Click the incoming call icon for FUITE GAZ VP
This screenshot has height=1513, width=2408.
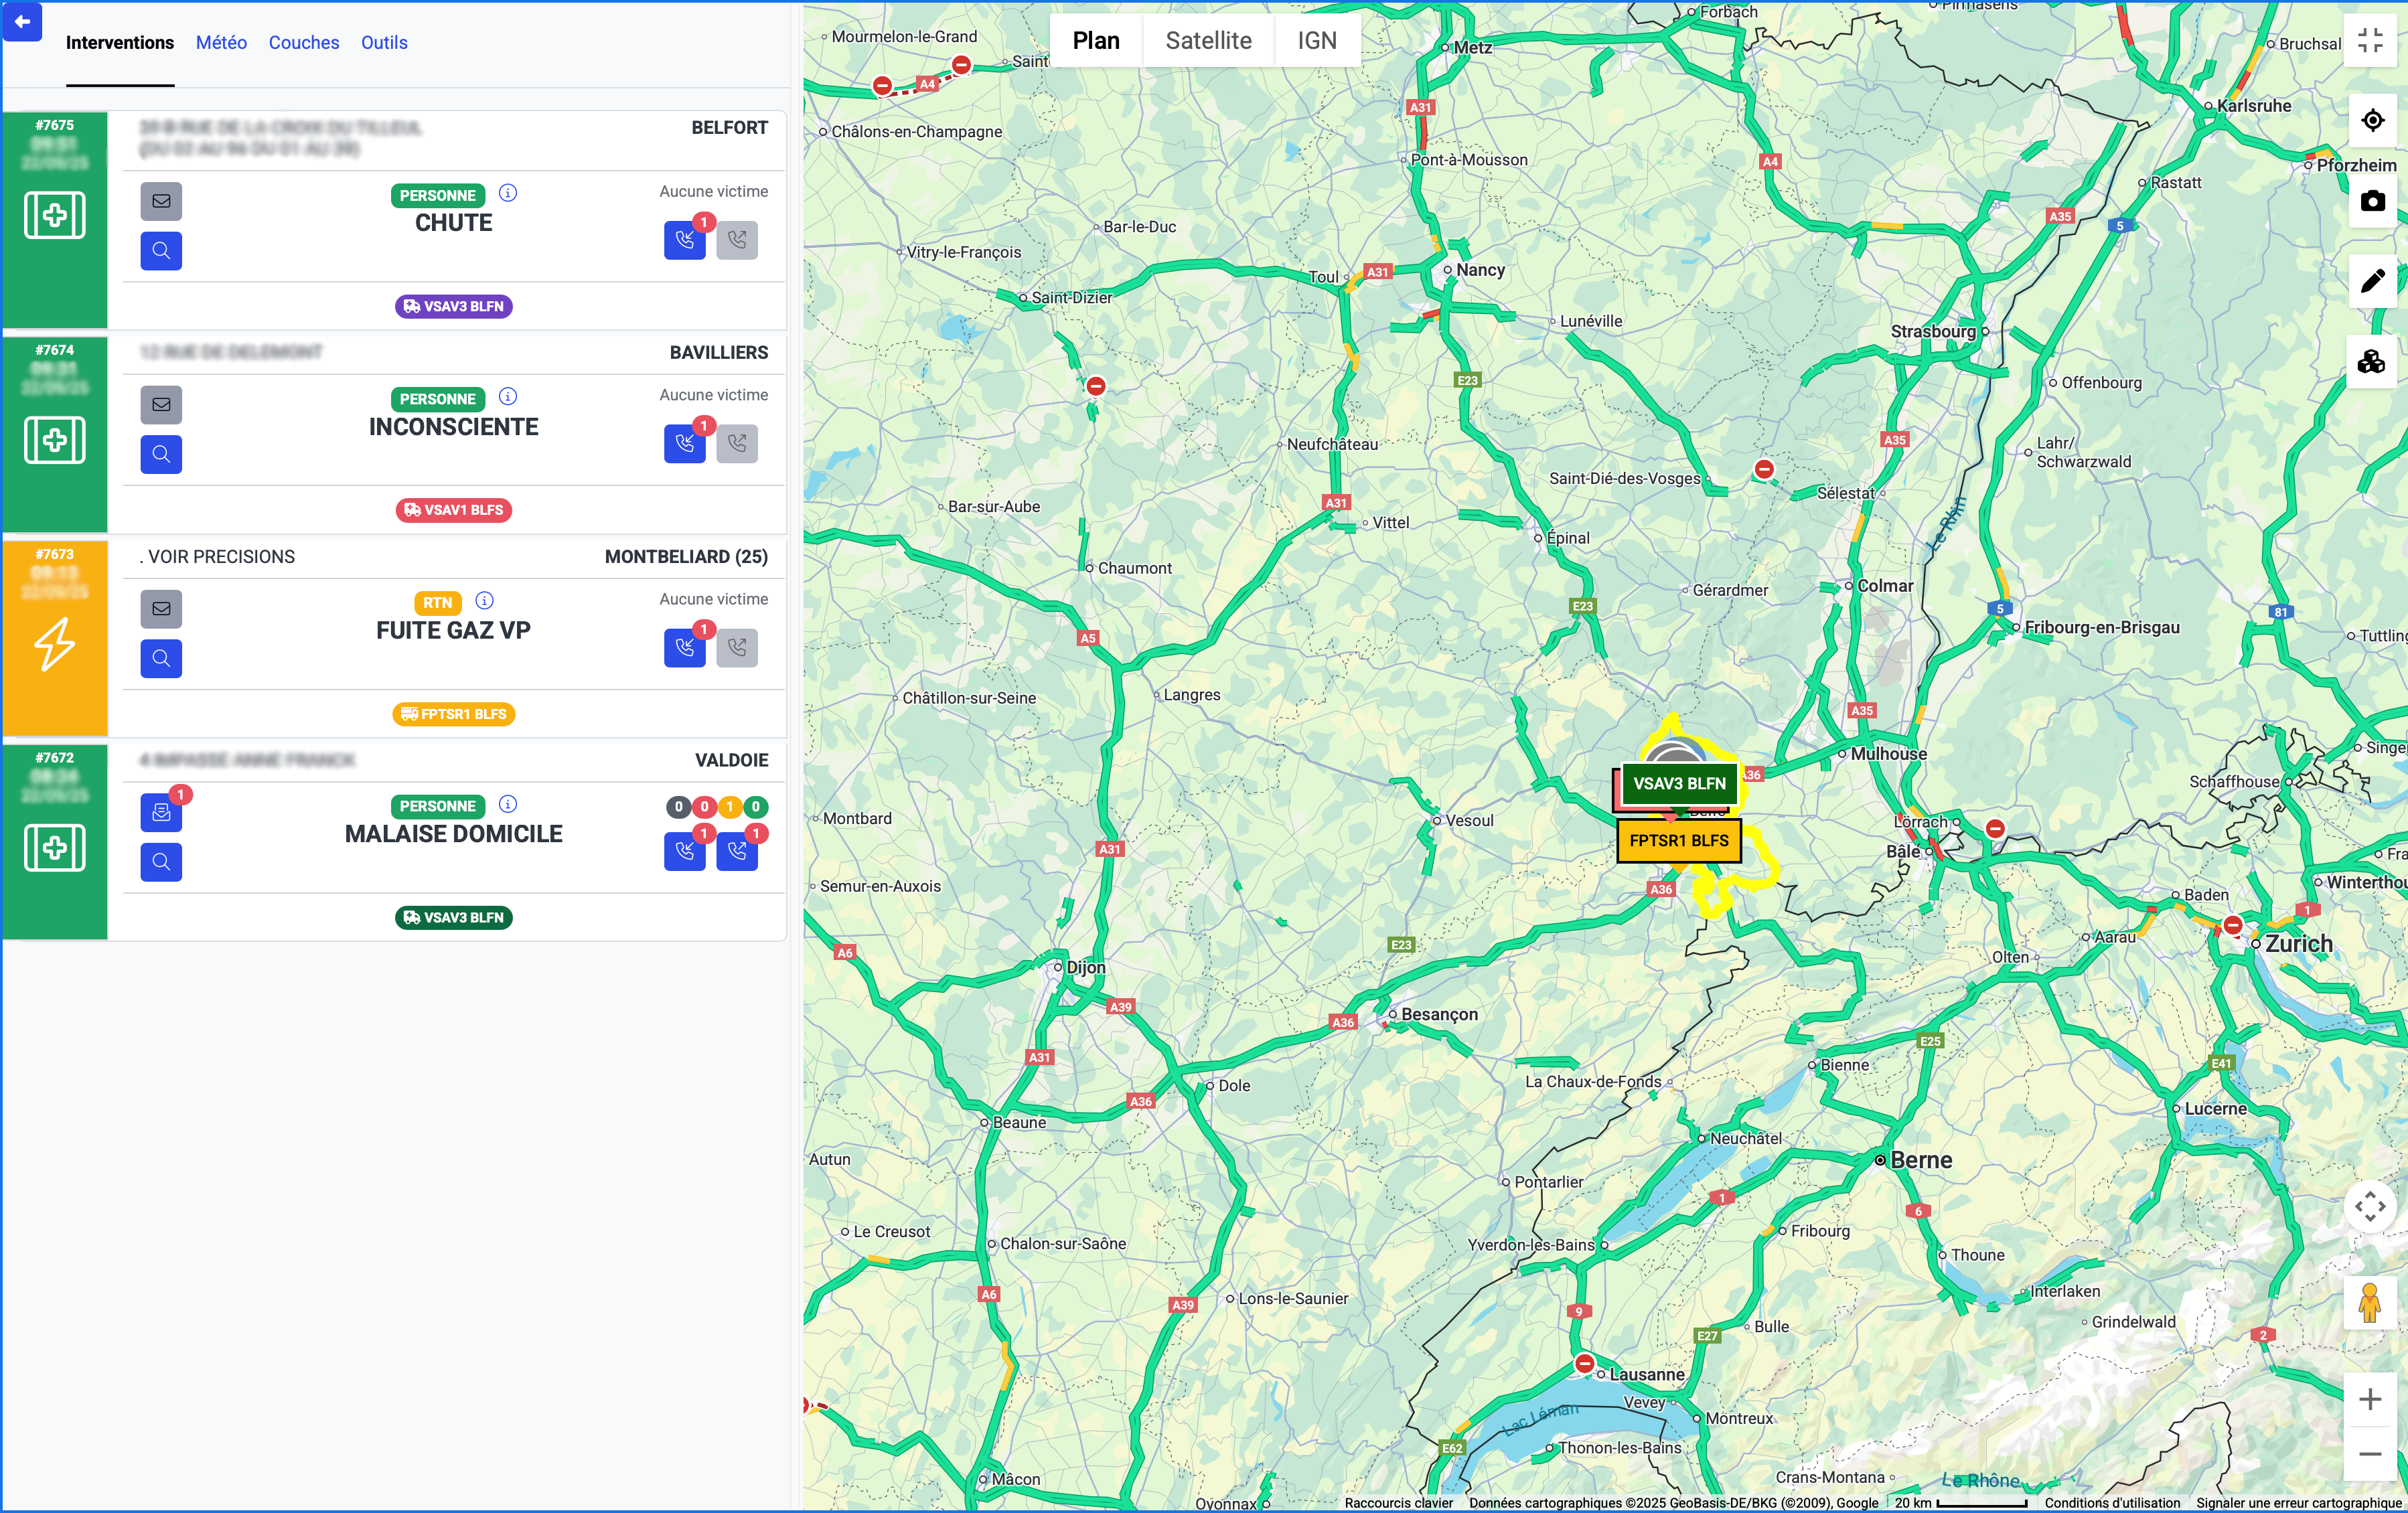(684, 648)
